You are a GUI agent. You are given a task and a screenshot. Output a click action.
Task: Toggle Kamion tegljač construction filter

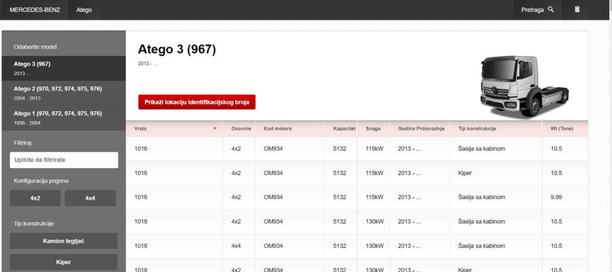point(64,241)
